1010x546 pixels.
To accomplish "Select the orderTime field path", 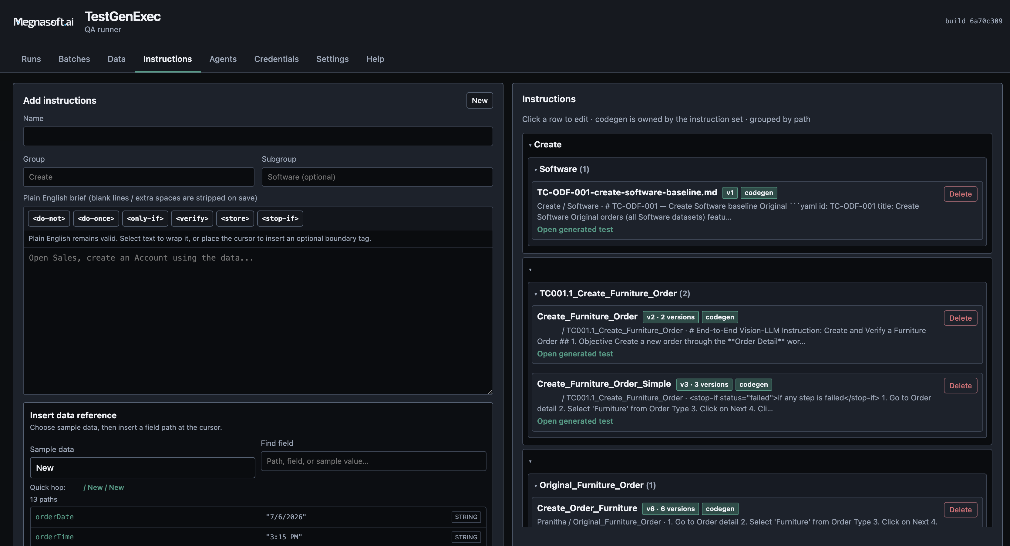I will (x=55, y=537).
